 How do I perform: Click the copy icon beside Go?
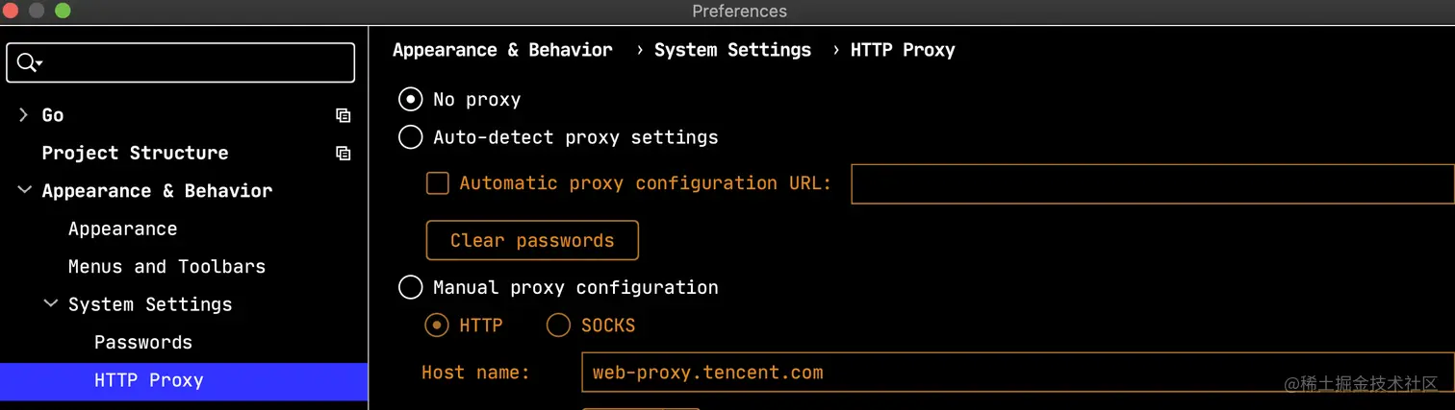pyautogui.click(x=343, y=115)
